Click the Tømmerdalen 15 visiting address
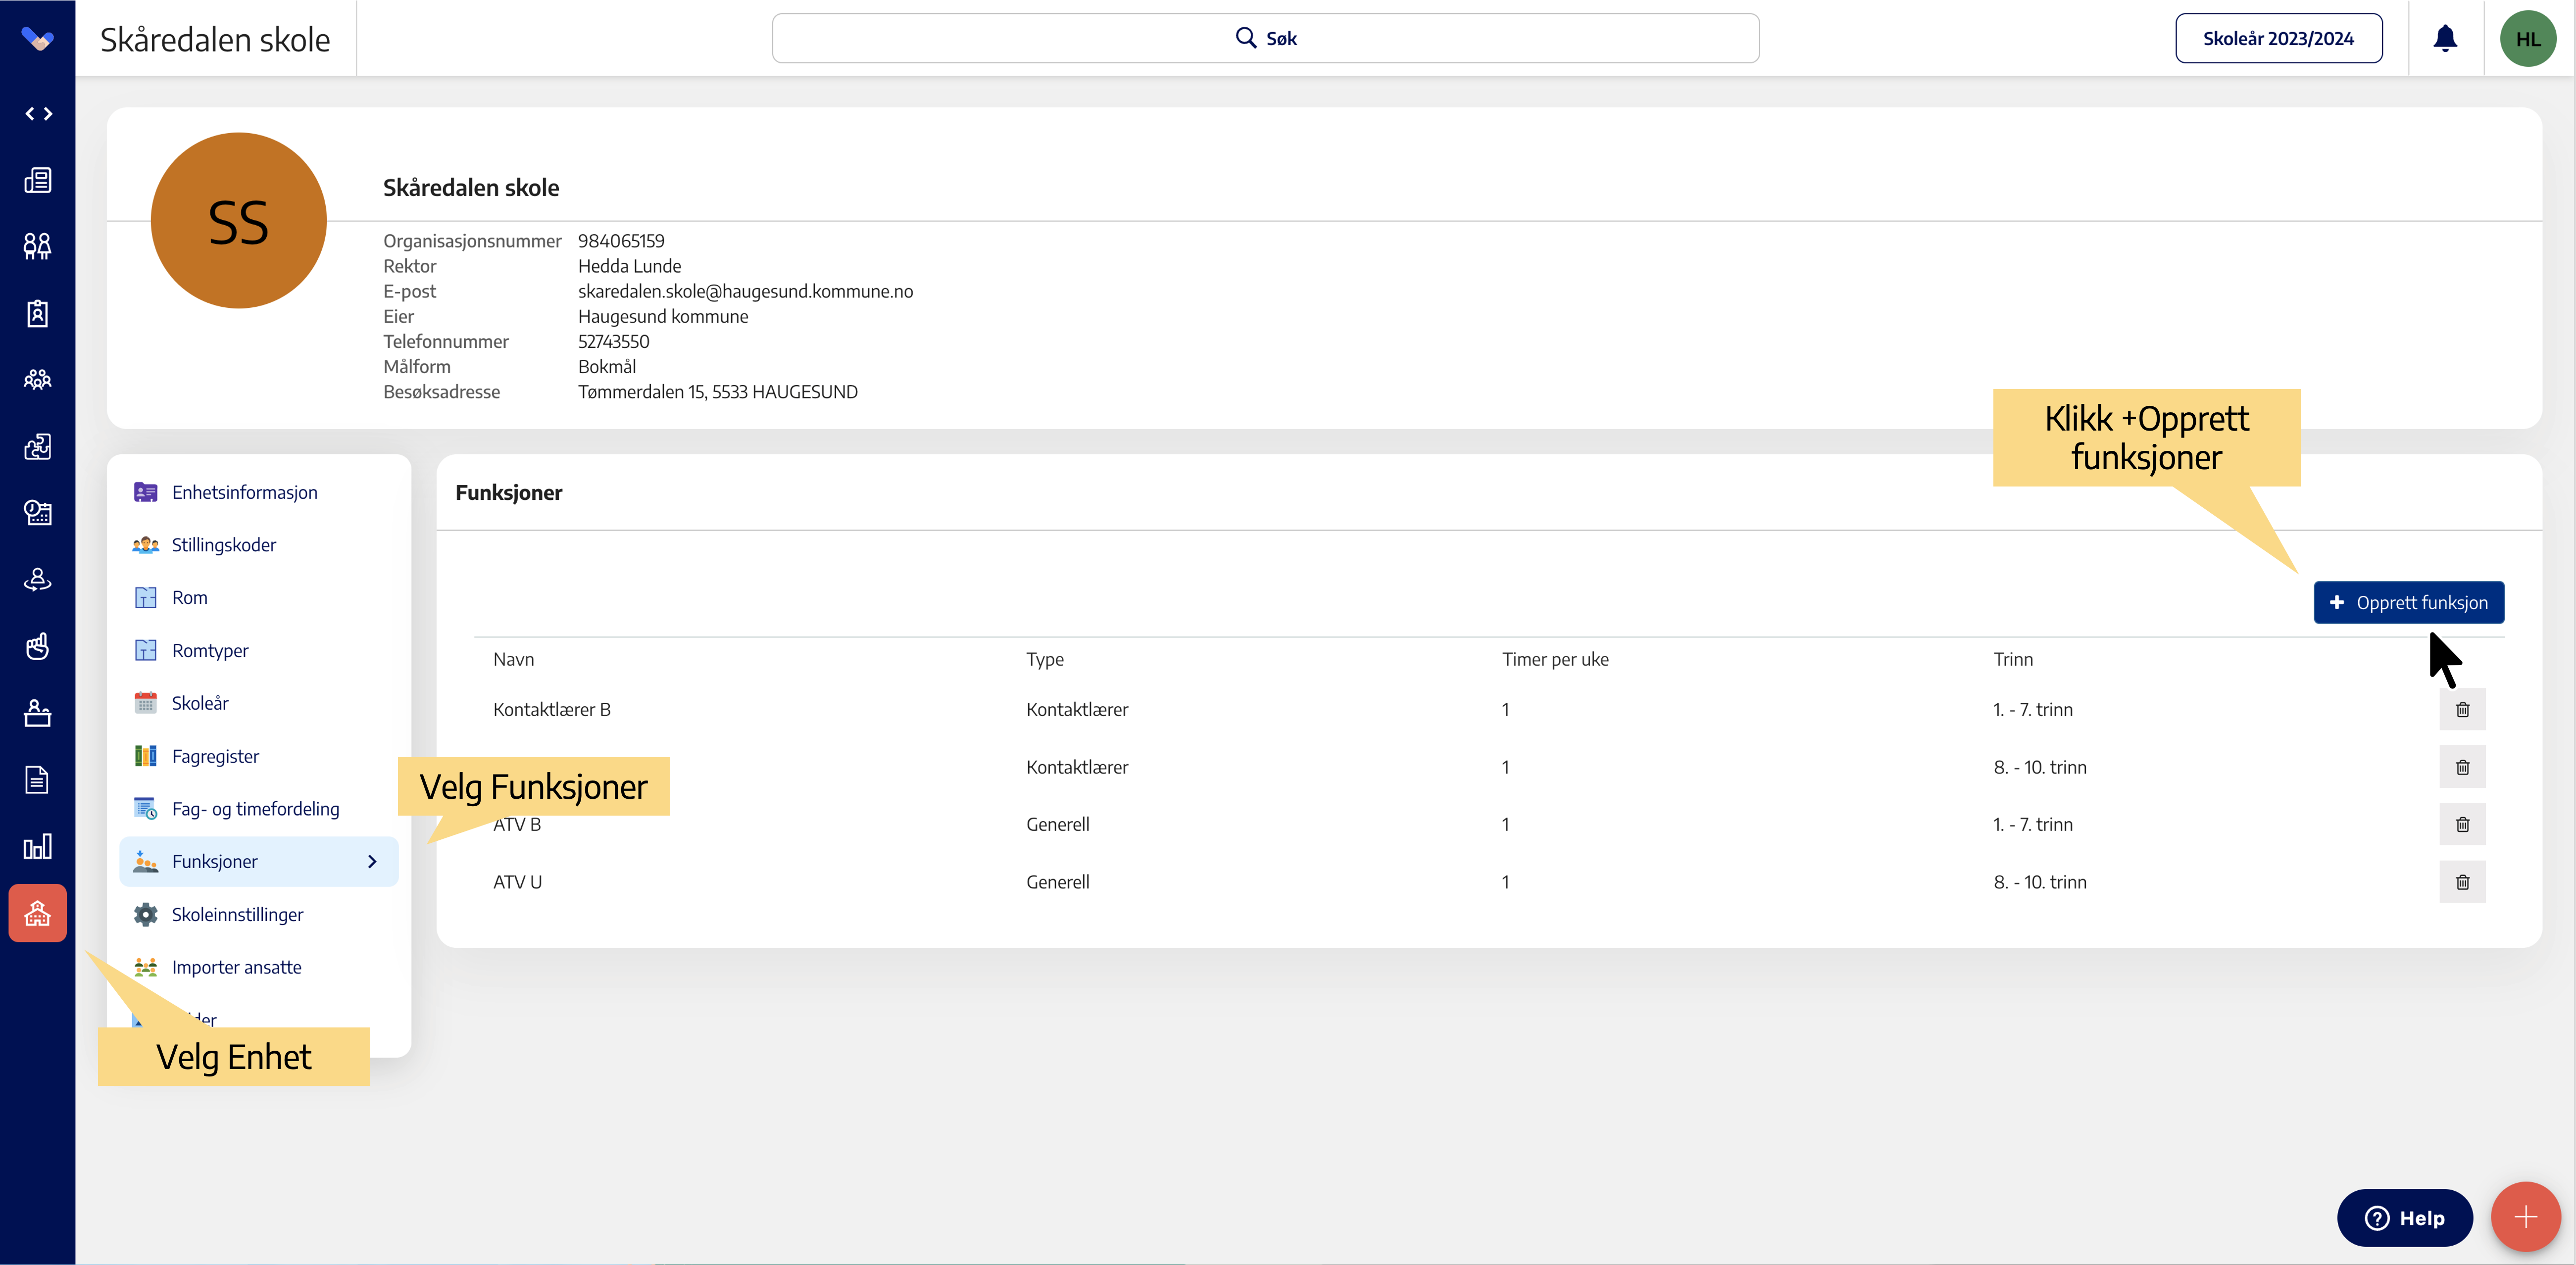 click(x=717, y=392)
